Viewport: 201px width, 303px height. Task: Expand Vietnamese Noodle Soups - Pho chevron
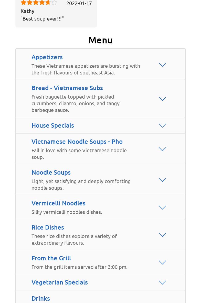click(162, 149)
